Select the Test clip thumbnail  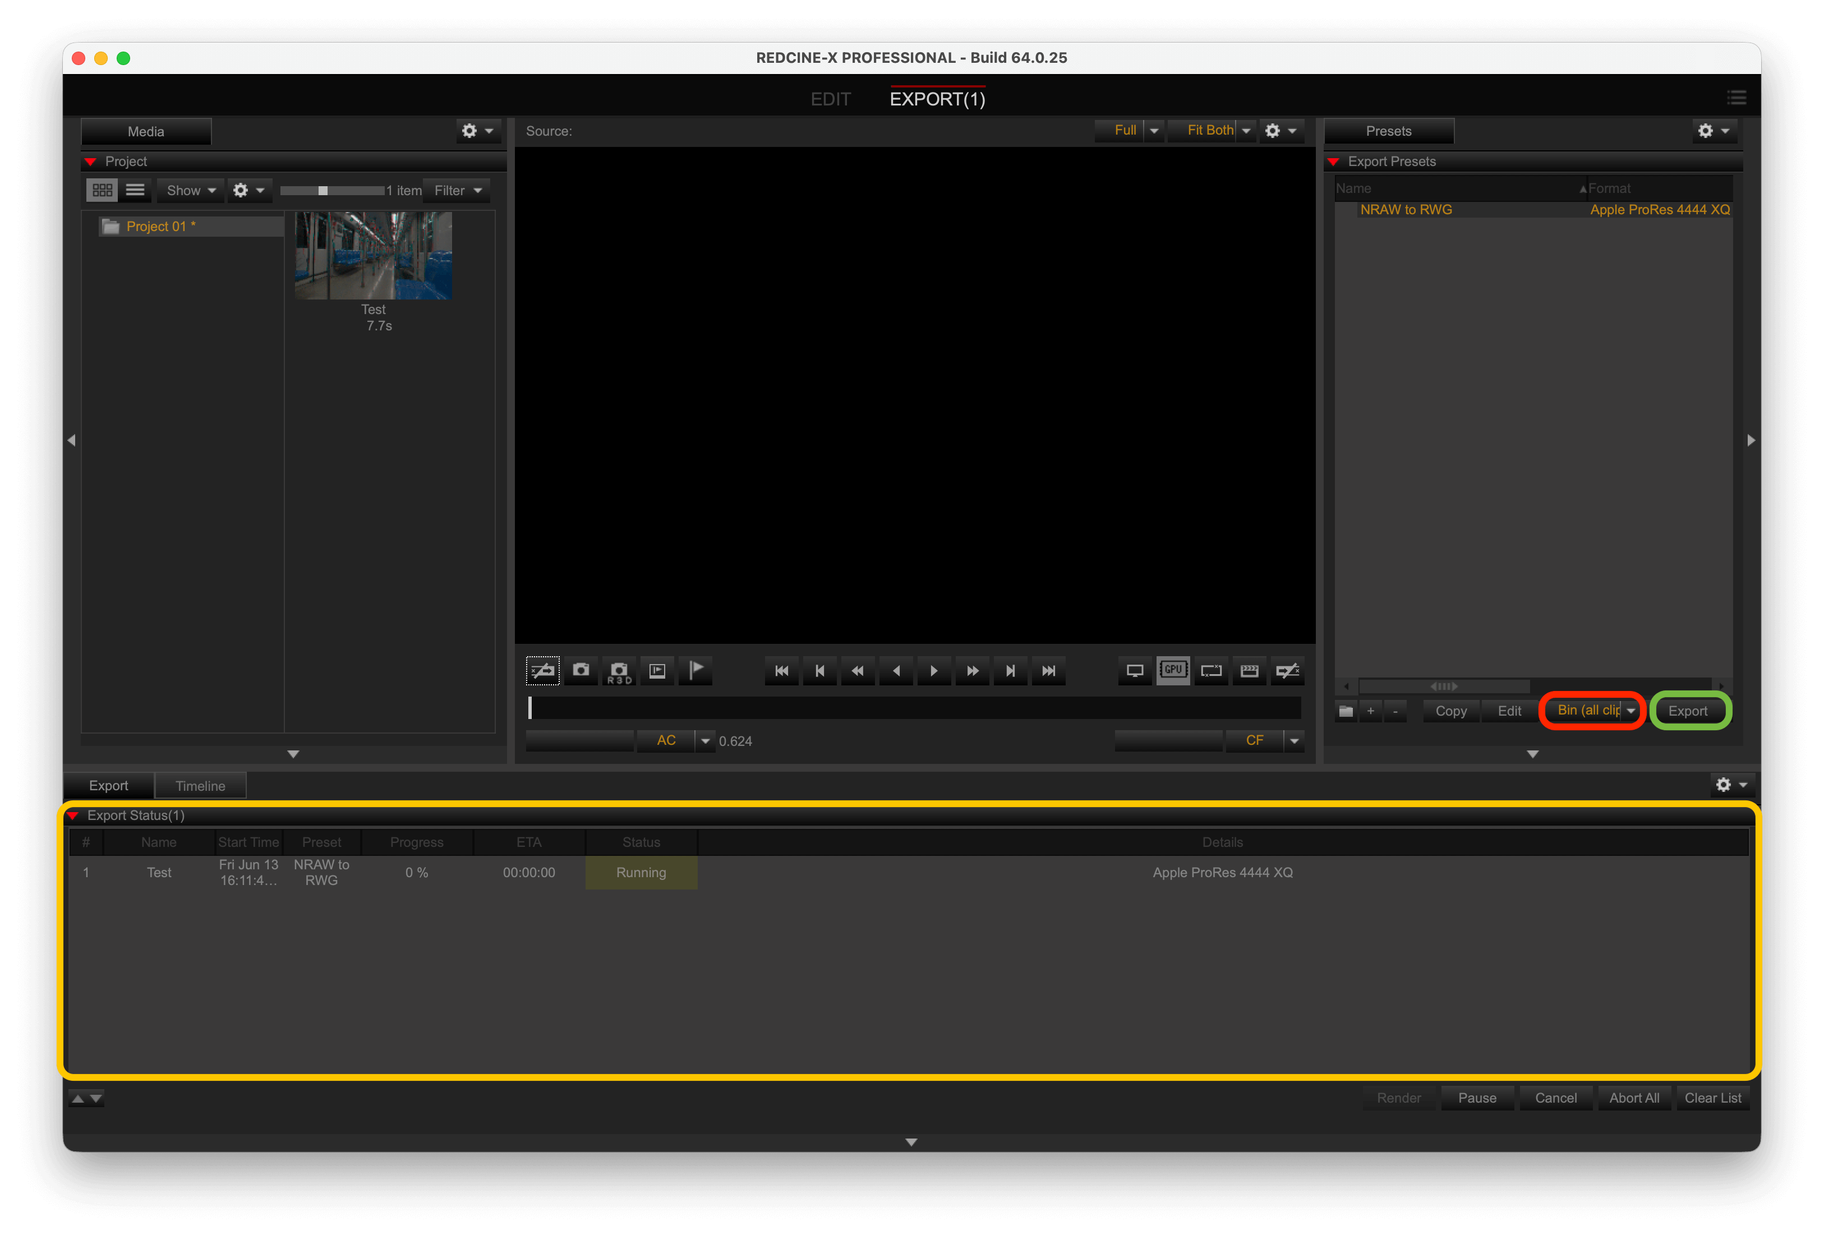pyautogui.click(x=373, y=256)
